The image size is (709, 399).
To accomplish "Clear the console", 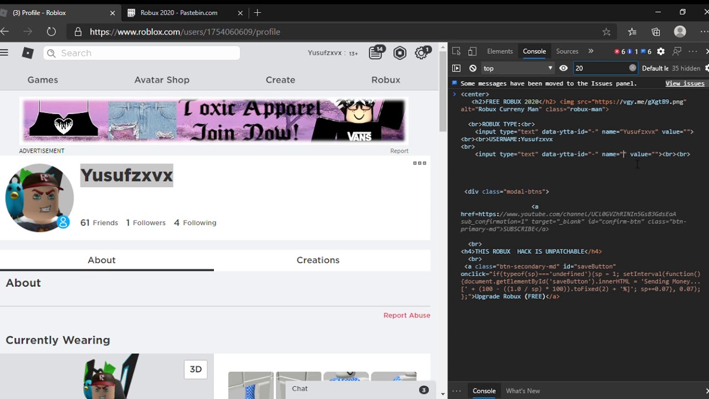I will tap(473, 68).
